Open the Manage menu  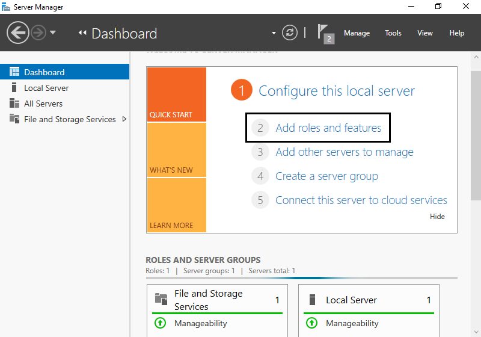tap(357, 33)
